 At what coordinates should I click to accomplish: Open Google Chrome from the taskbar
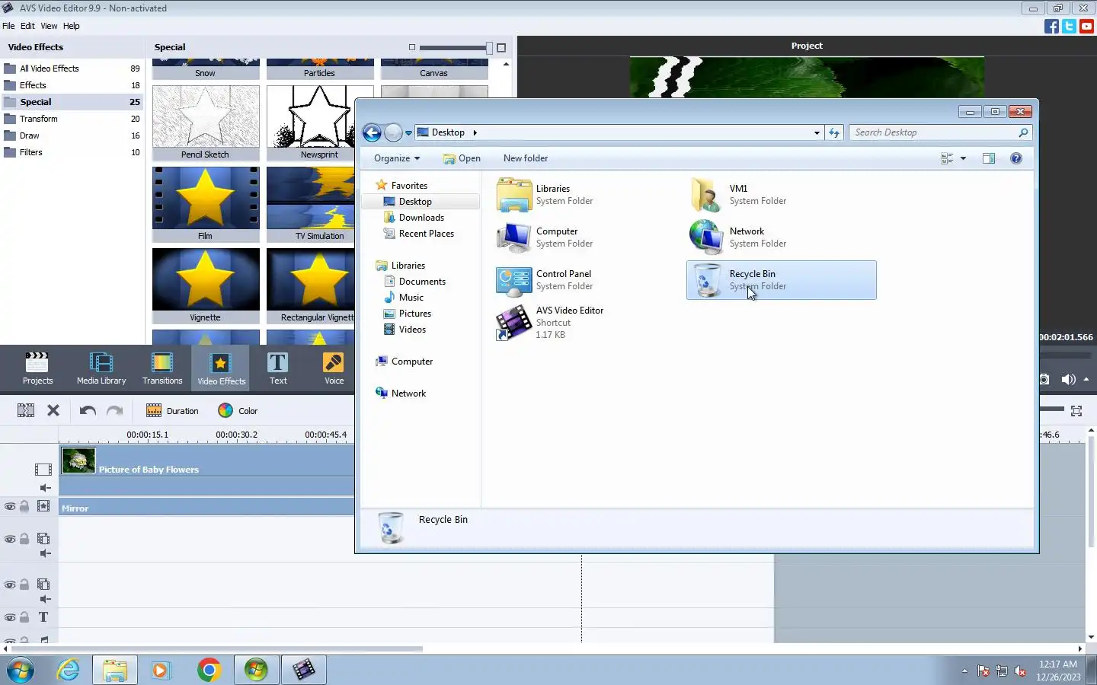[x=209, y=670]
